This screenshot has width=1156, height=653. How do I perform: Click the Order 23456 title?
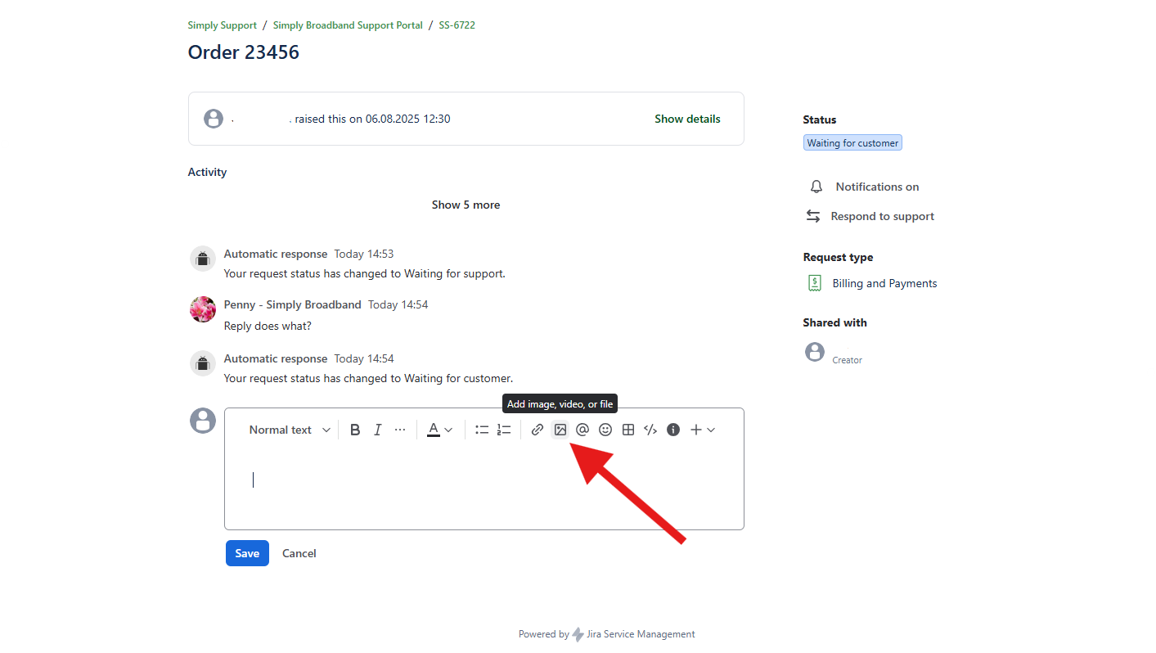point(244,52)
